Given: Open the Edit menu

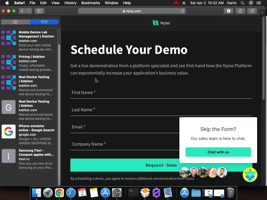Looking at the screenshot, I should 43,3.
